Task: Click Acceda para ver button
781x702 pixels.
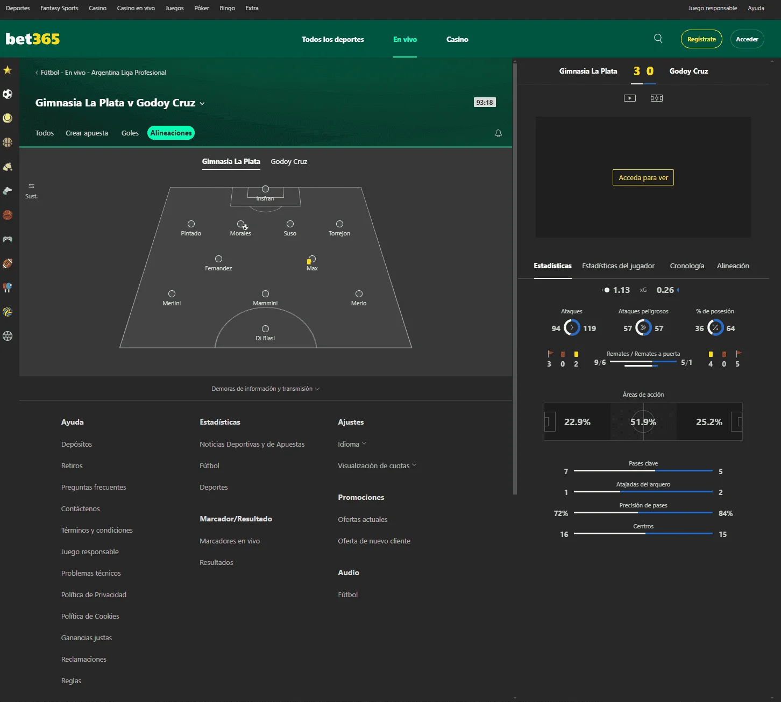Action: click(x=643, y=178)
